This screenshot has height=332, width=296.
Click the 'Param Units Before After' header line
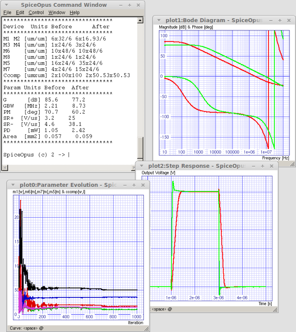point(46,88)
